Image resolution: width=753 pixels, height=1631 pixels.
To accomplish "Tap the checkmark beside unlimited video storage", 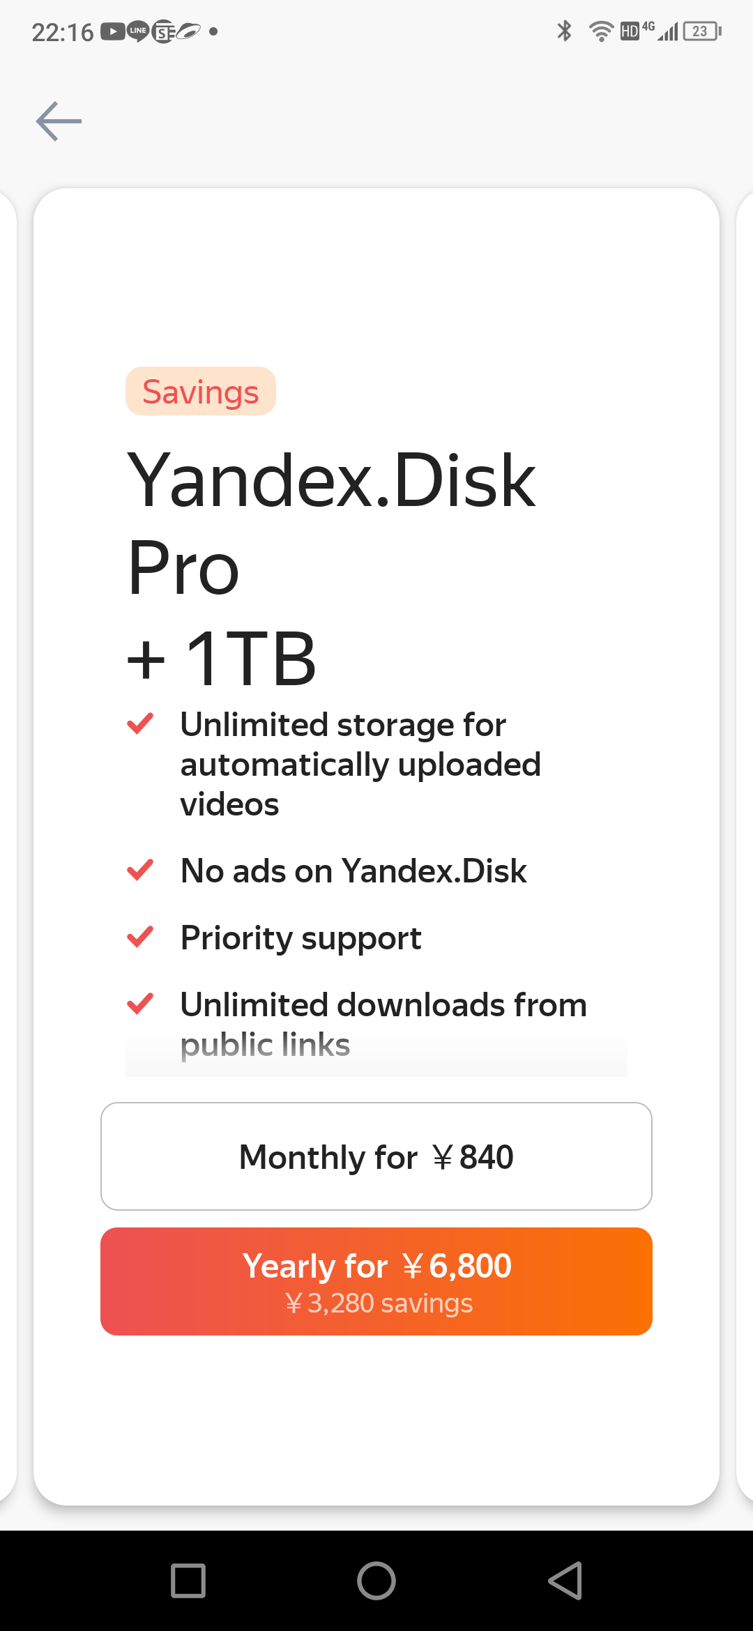I will pos(140,723).
